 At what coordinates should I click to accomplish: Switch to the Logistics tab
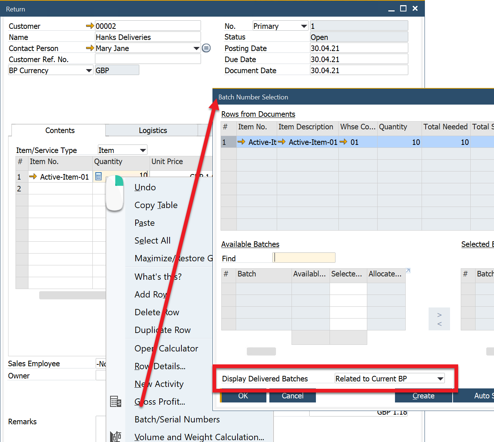[153, 130]
